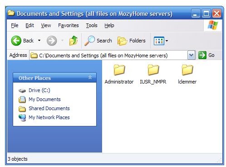Click the grey Forward arrow button
This screenshot has width=226, height=167.
tap(52, 41)
